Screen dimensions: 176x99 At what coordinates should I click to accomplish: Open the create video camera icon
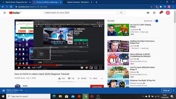click(148, 13)
